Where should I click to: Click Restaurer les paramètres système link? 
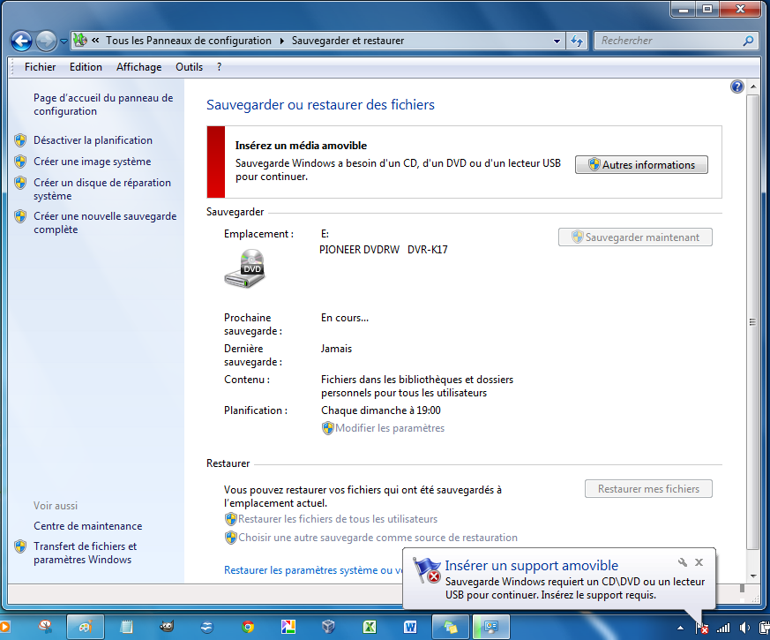[x=313, y=570]
